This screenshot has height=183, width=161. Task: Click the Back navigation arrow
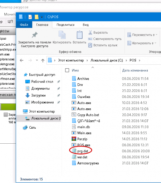coord(21,60)
